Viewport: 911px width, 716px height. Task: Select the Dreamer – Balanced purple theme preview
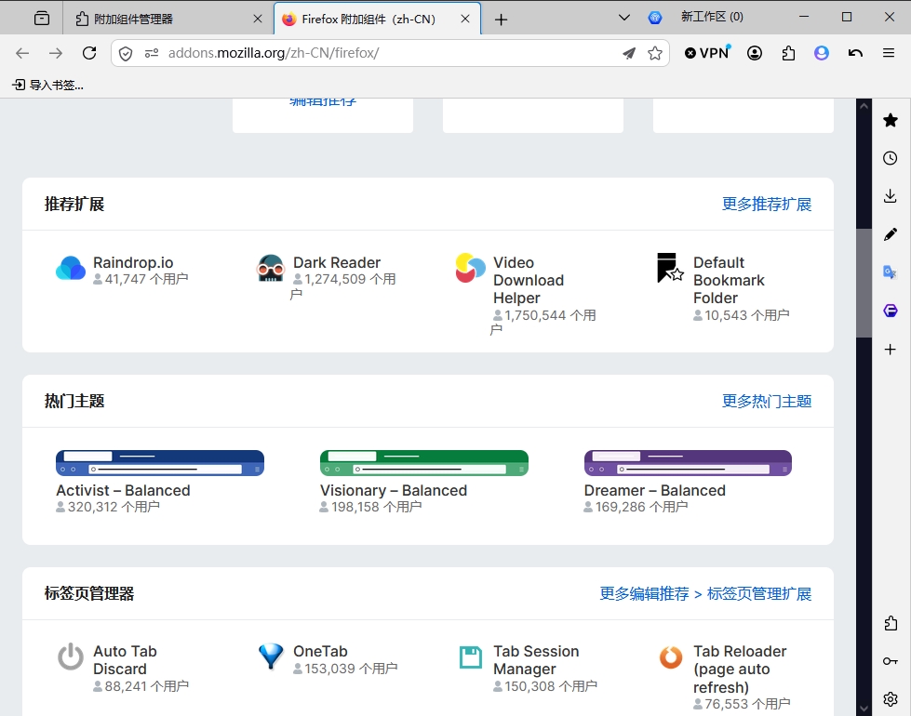click(688, 463)
